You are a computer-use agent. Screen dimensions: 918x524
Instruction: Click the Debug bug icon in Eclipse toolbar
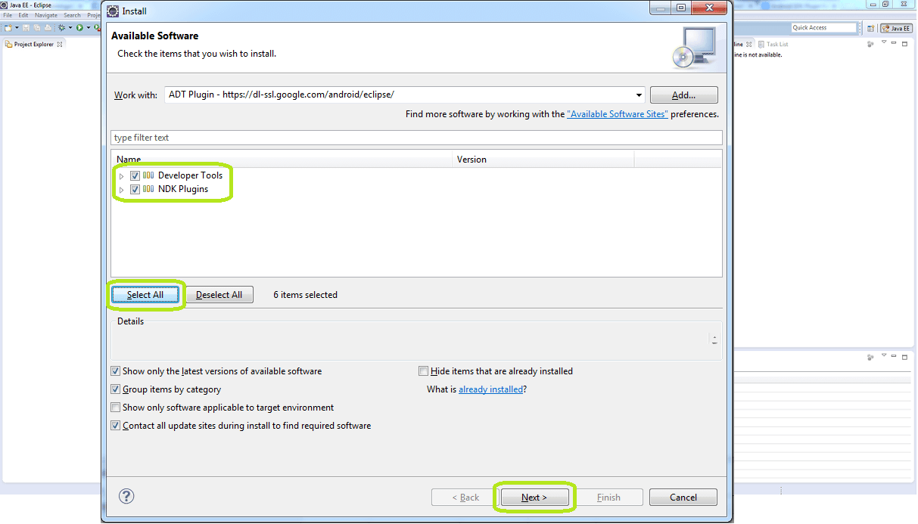tap(62, 28)
